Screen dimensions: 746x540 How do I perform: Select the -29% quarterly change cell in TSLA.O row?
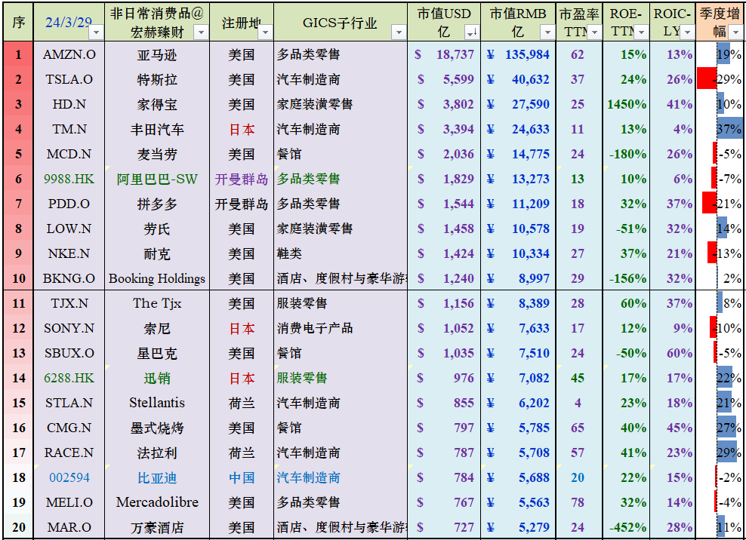pos(720,79)
